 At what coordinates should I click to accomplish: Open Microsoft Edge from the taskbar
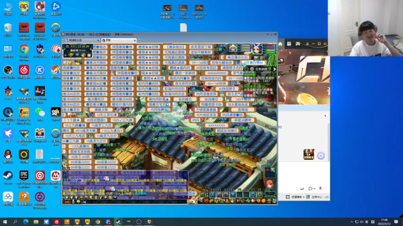[26, 222]
